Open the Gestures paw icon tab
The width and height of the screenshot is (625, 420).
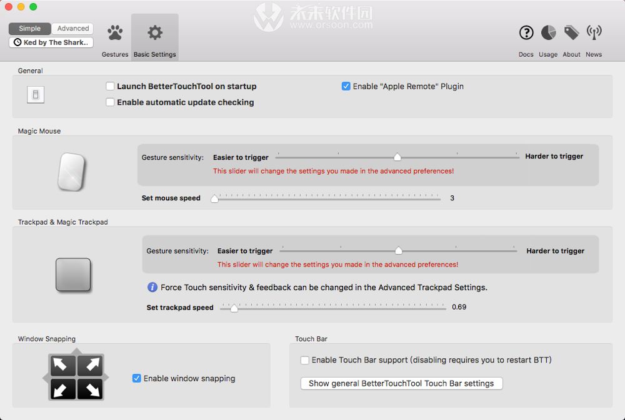pos(115,33)
